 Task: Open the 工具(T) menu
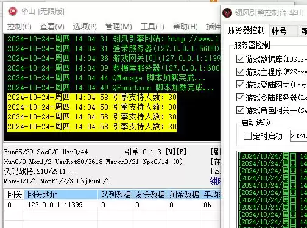(x=152, y=27)
